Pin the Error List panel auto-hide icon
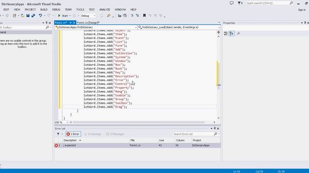The image size is (309, 173). (215, 128)
